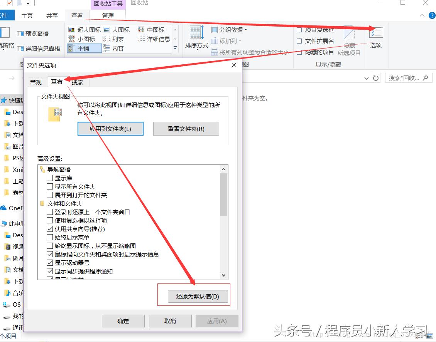Open the address bar history dropdown

(x=367, y=78)
